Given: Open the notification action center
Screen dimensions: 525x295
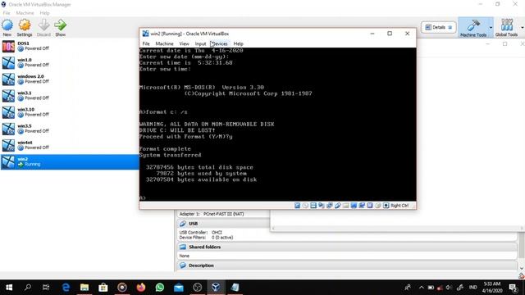Looking at the screenshot, I should click(x=513, y=288).
